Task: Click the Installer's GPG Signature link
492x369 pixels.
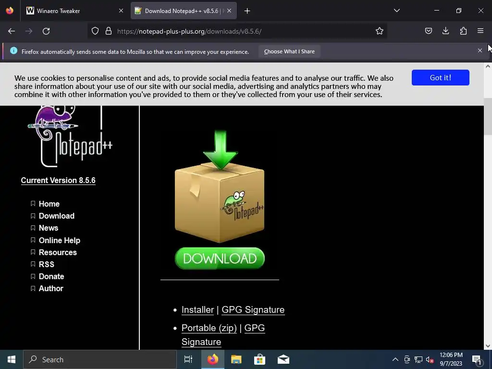Action: (x=253, y=310)
